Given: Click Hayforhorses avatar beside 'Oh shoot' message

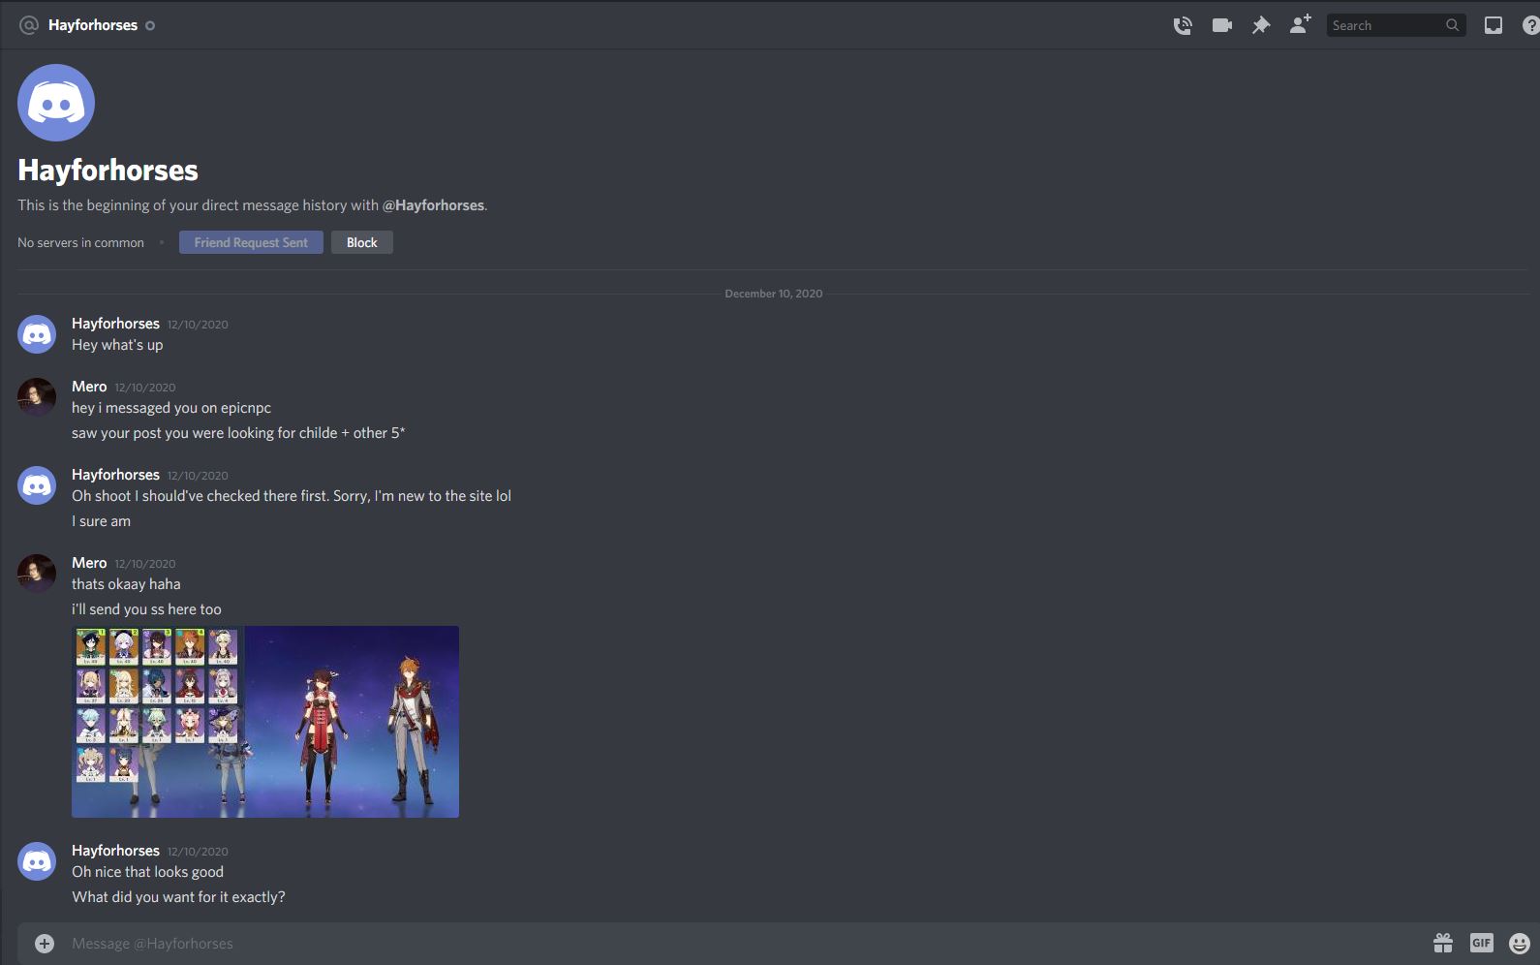Looking at the screenshot, I should [x=37, y=485].
